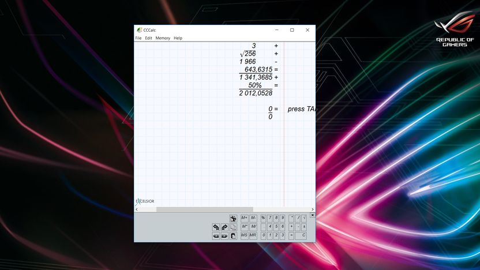
Task: Click digit 1 on the keypad
Action: (x=269, y=236)
